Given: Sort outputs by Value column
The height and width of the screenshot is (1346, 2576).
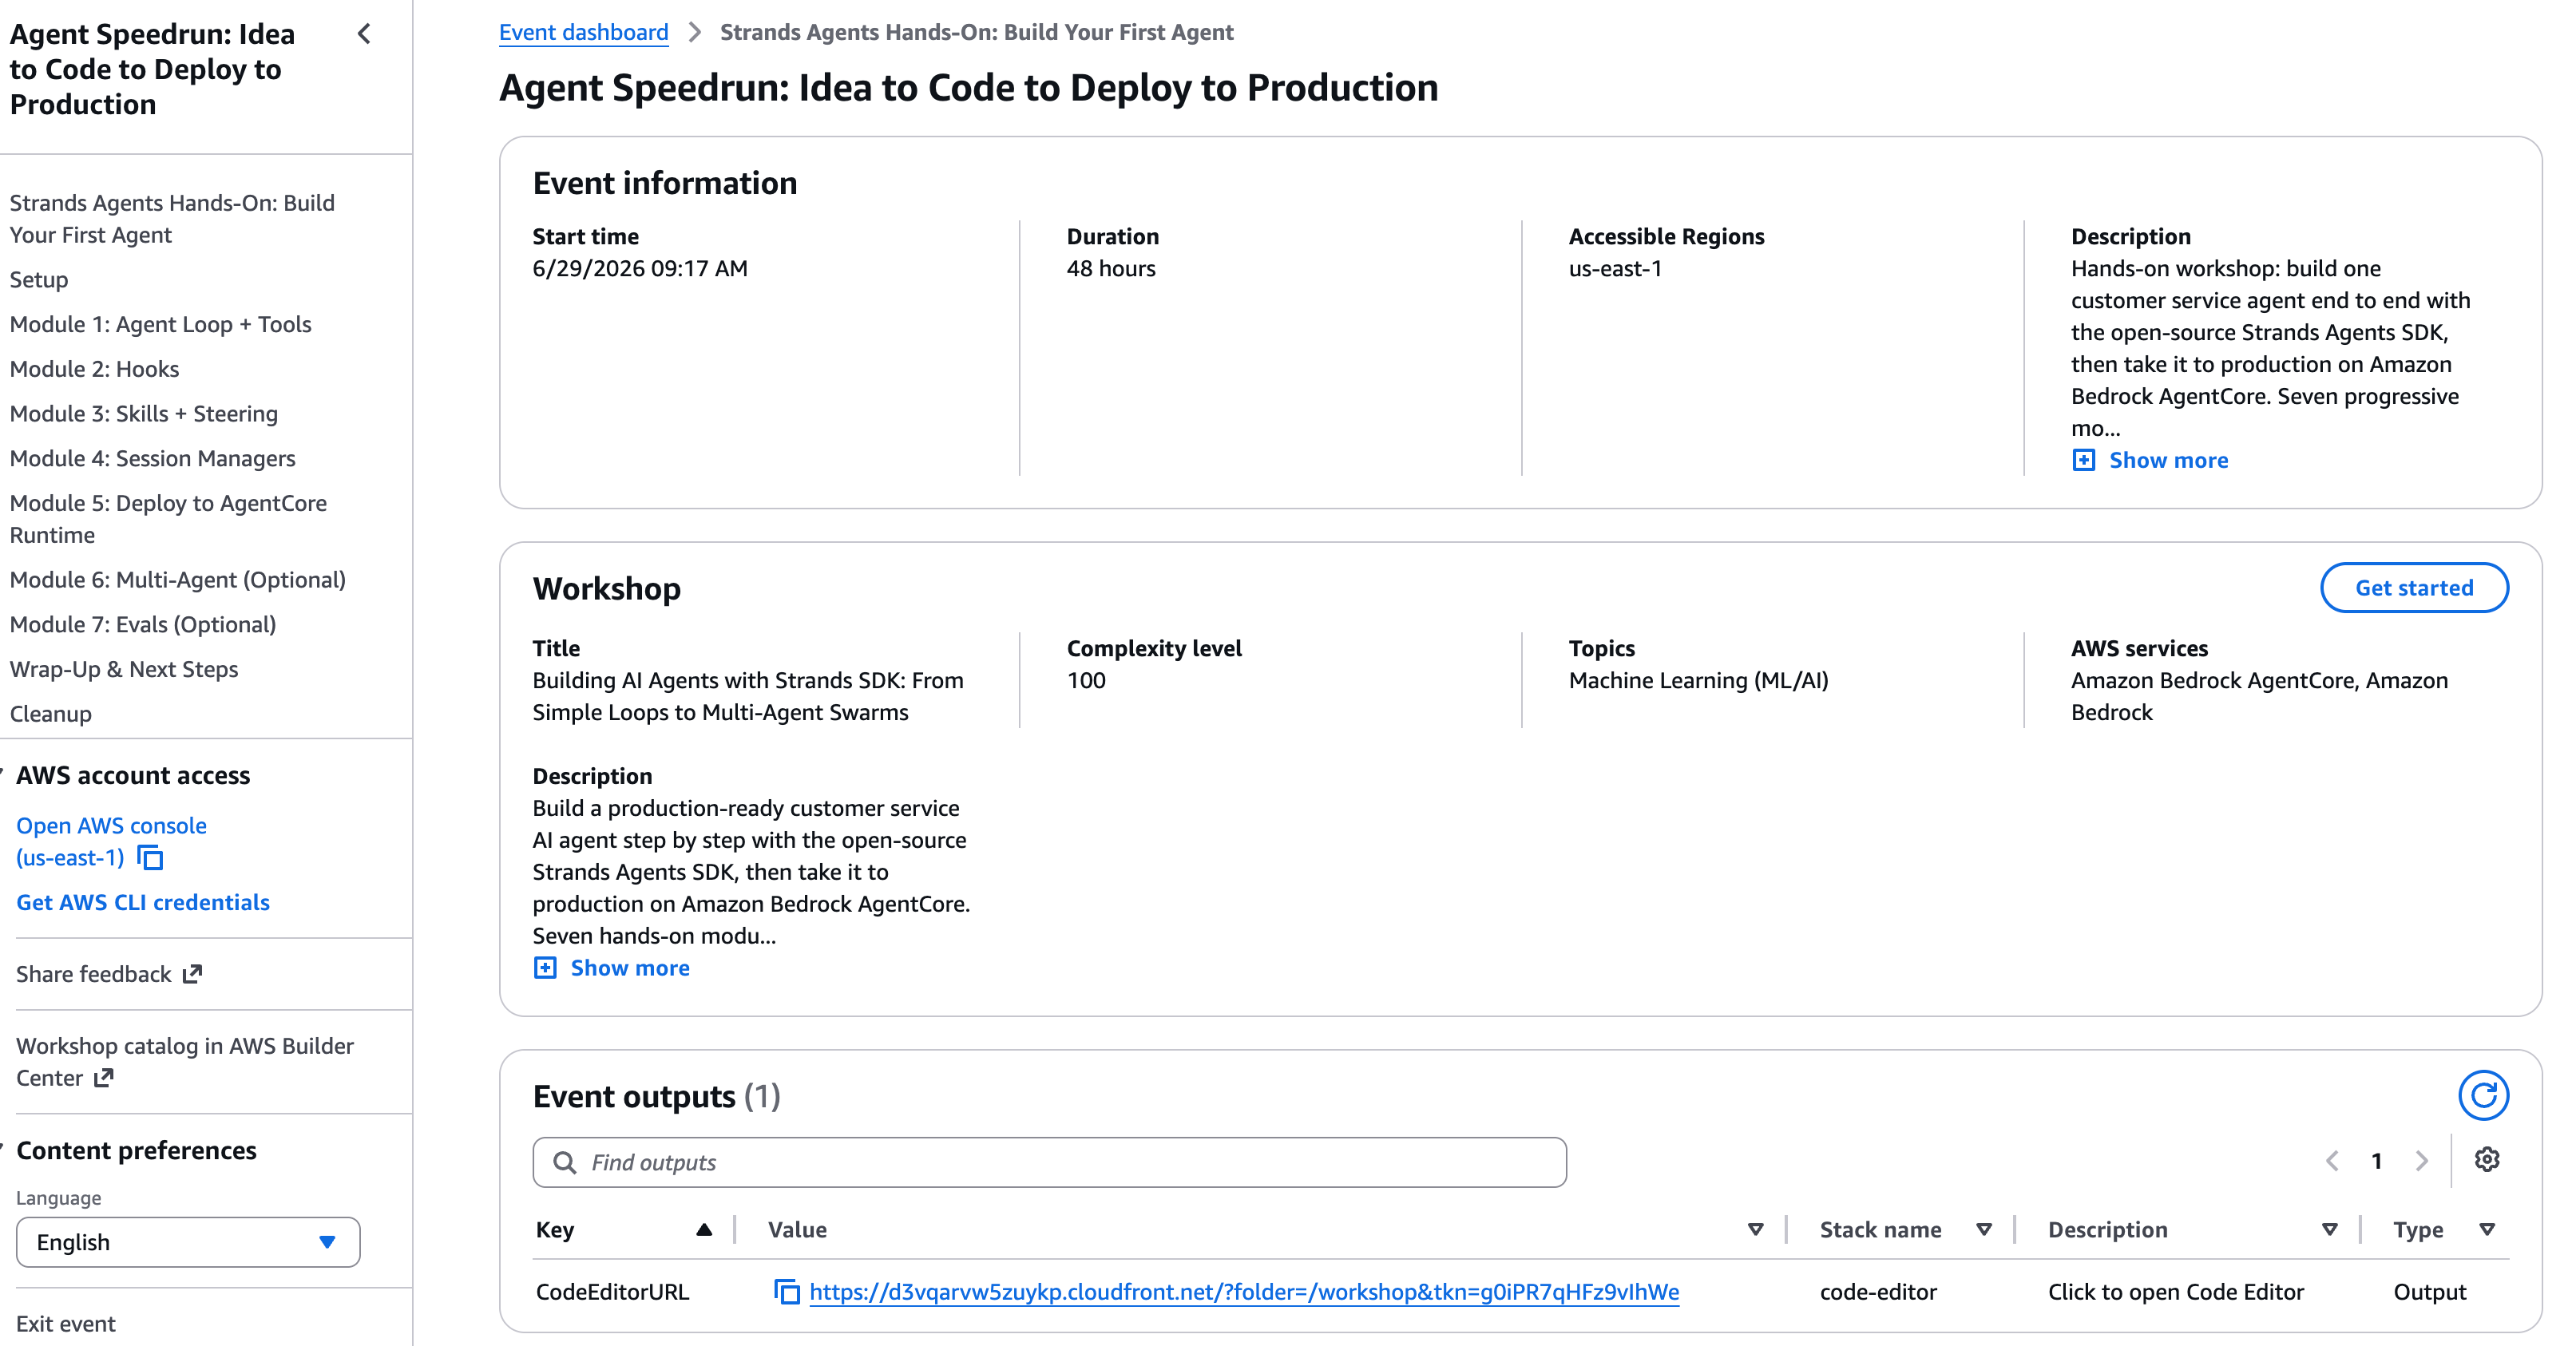Looking at the screenshot, I should click(1756, 1230).
